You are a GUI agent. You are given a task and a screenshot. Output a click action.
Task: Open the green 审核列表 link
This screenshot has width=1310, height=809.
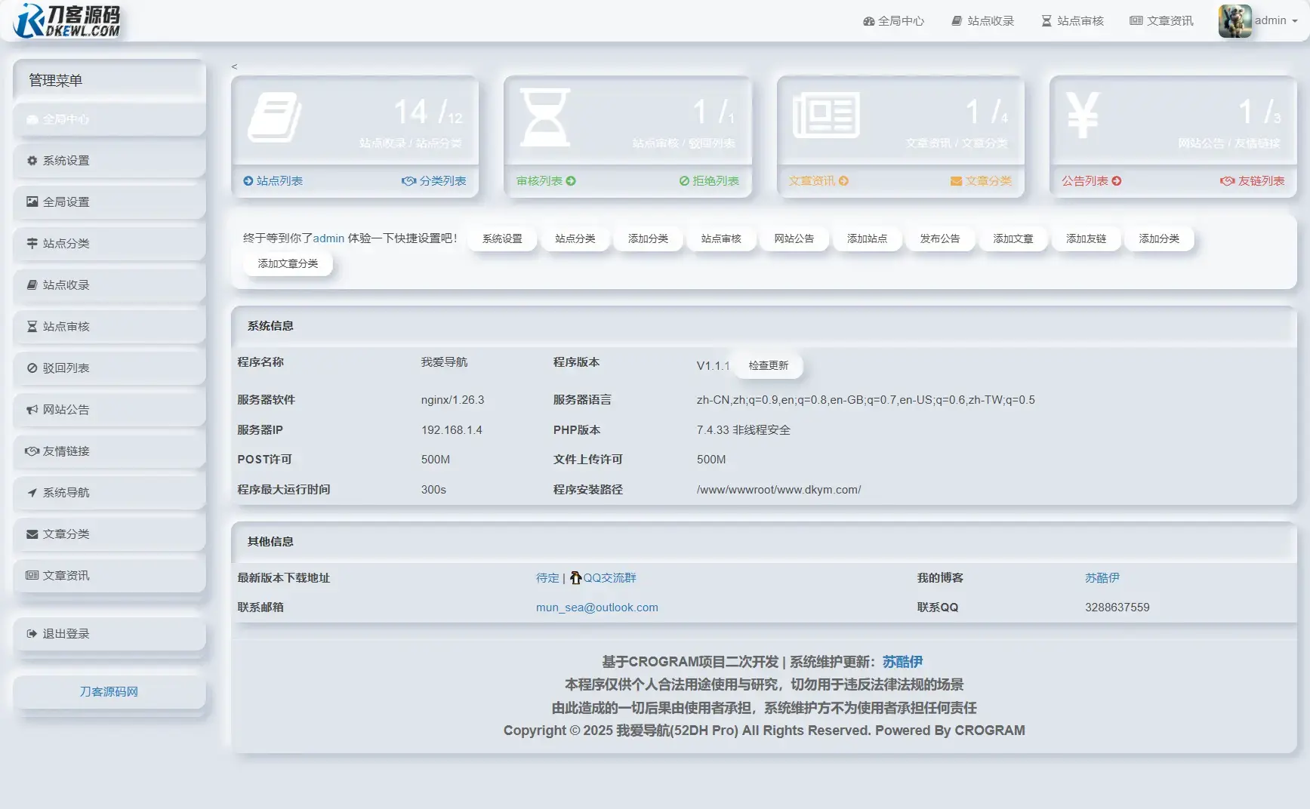point(546,181)
